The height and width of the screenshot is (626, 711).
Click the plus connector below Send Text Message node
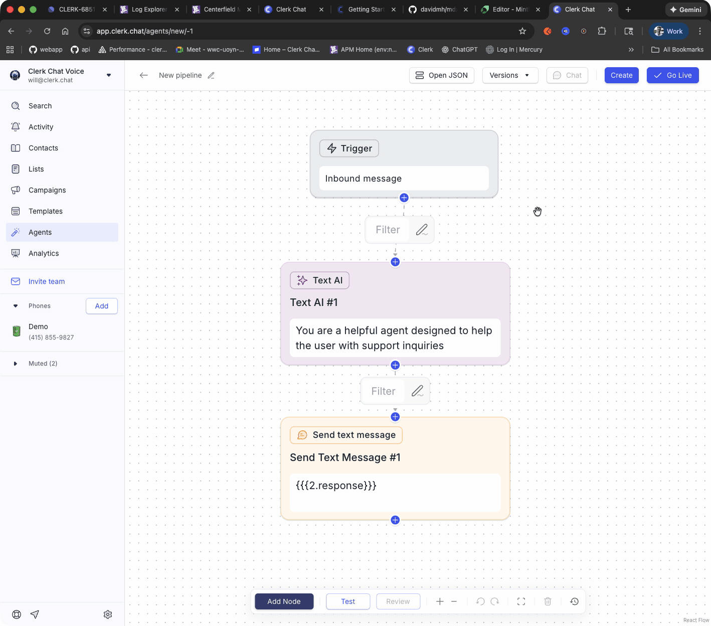(395, 520)
